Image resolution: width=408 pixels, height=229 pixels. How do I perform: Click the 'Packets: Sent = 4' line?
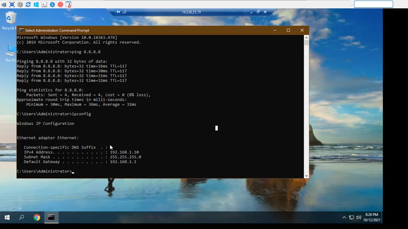click(x=88, y=95)
